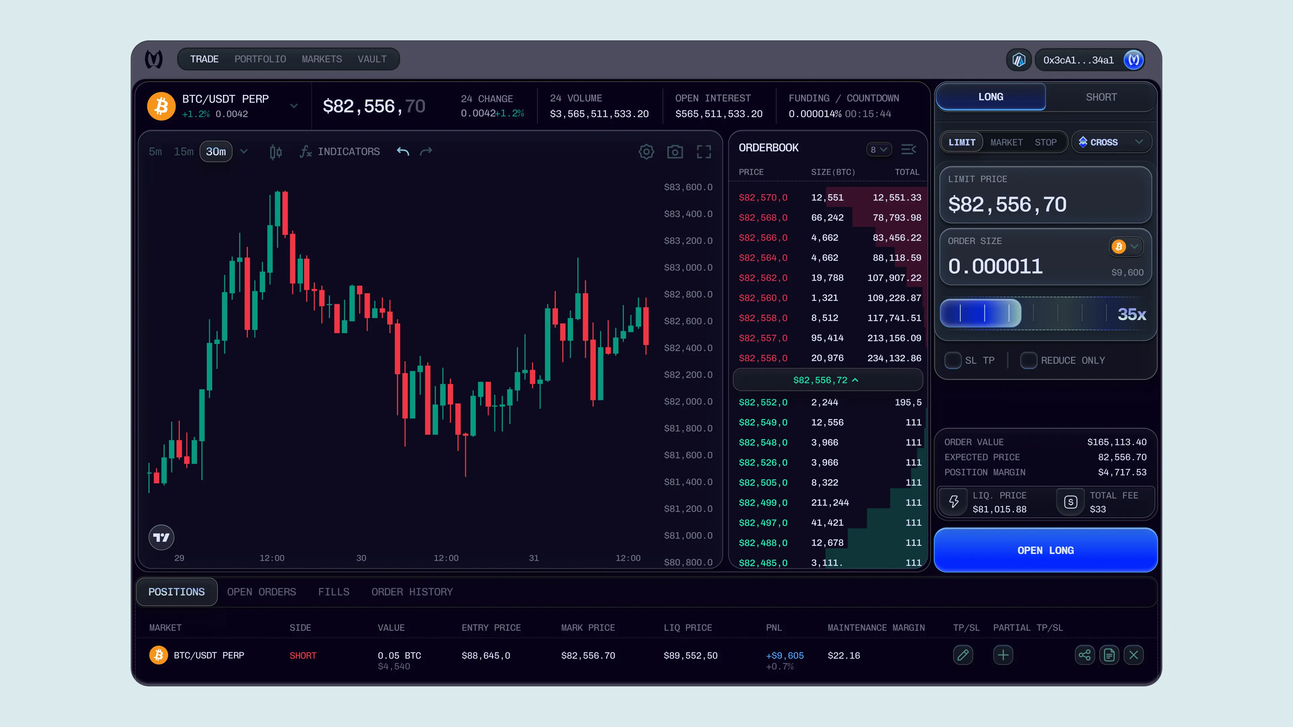Open the candlestick chart type icon

[275, 151]
